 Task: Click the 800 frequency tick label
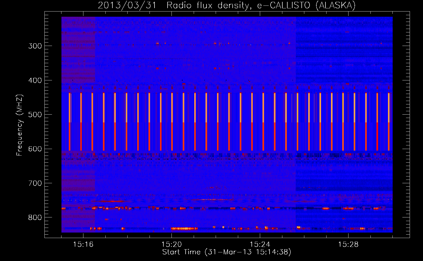click(x=35, y=218)
